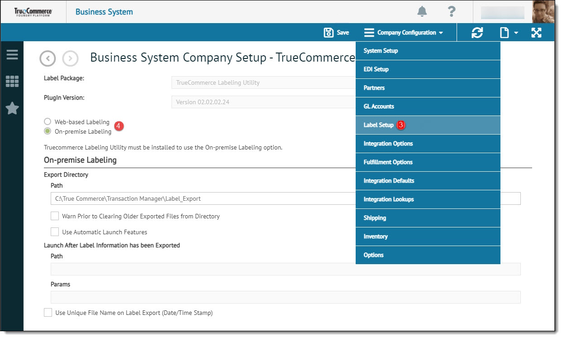This screenshot has width=562, height=338.
Task: Choose Options from the menu
Action: tap(428, 255)
